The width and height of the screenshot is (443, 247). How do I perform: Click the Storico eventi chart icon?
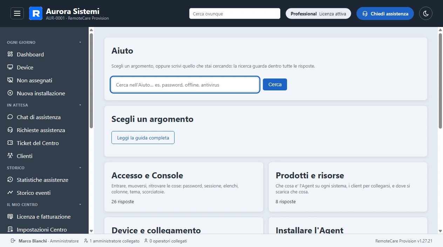coord(10,193)
